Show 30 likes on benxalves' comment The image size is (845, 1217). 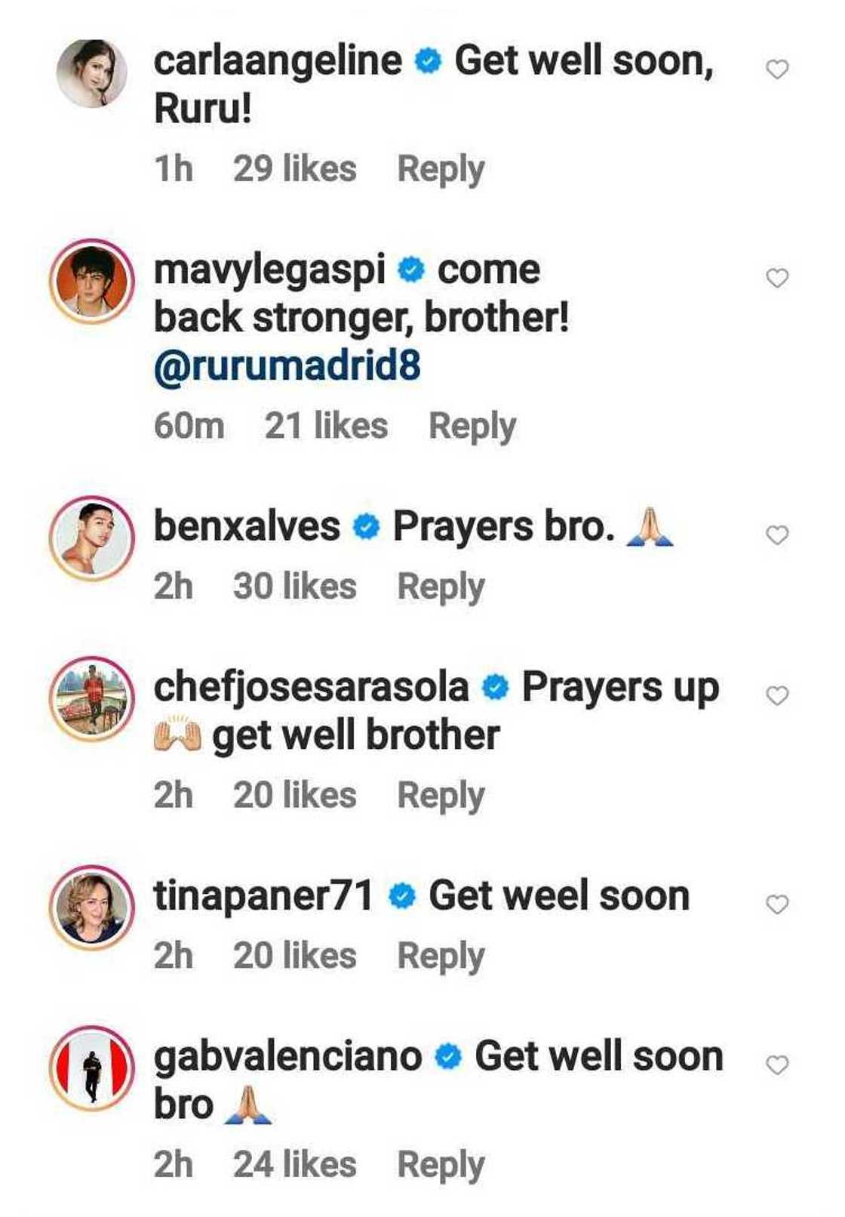(x=294, y=587)
